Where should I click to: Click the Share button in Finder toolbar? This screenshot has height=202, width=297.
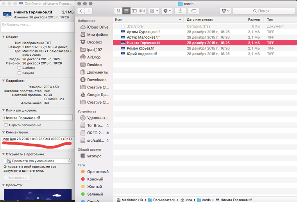(x=181, y=11)
